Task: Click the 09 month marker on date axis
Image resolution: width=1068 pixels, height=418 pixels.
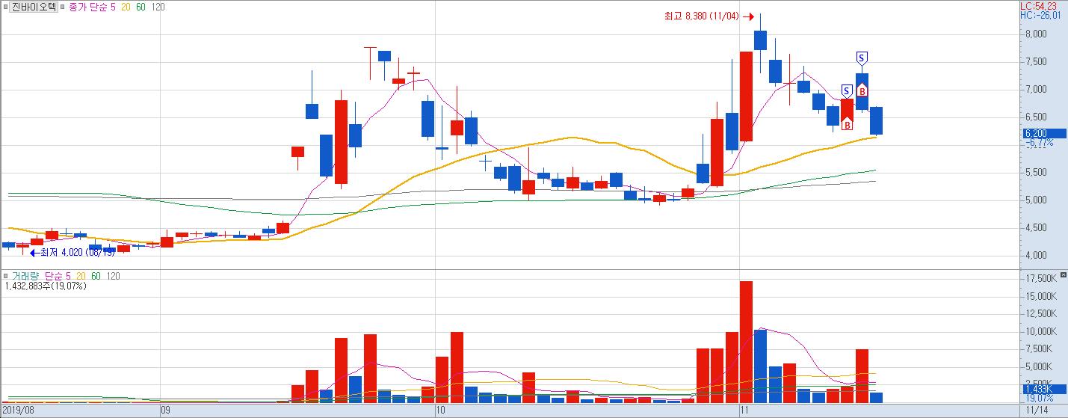Action: tap(167, 411)
